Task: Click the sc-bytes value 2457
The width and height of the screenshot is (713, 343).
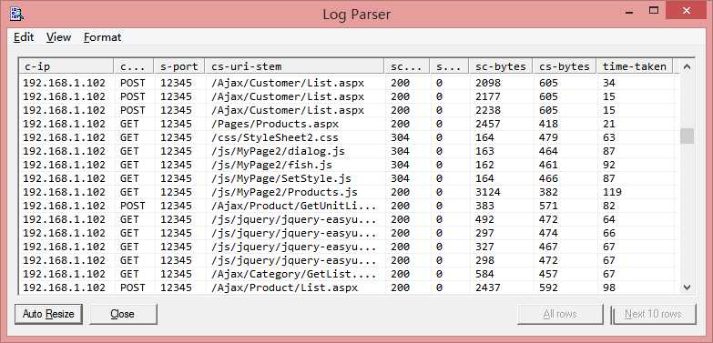Action: [488, 124]
